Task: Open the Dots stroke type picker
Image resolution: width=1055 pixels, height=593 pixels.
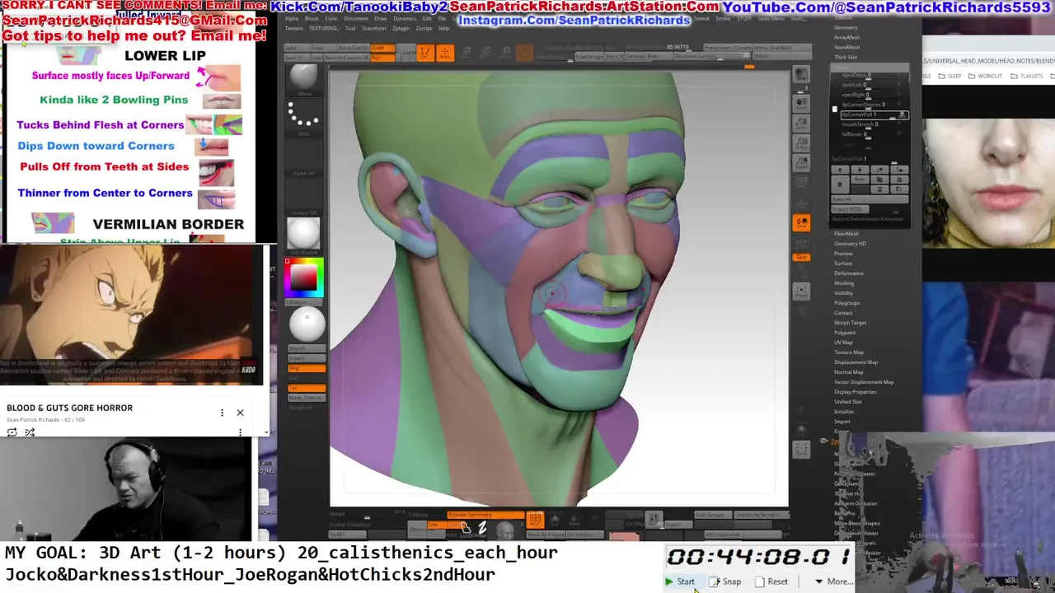Action: tap(304, 117)
